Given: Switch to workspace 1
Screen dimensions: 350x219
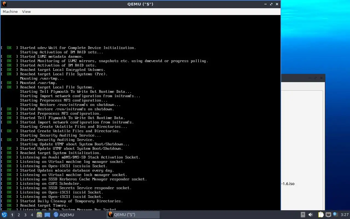Looking at the screenshot, I should 12,215.
